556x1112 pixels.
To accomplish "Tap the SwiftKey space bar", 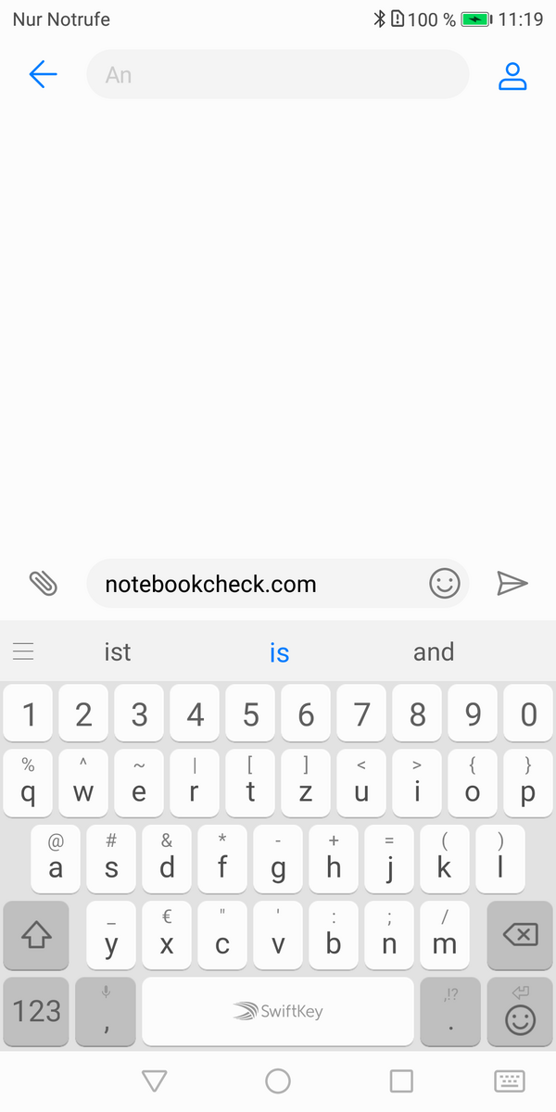I will click(278, 1011).
